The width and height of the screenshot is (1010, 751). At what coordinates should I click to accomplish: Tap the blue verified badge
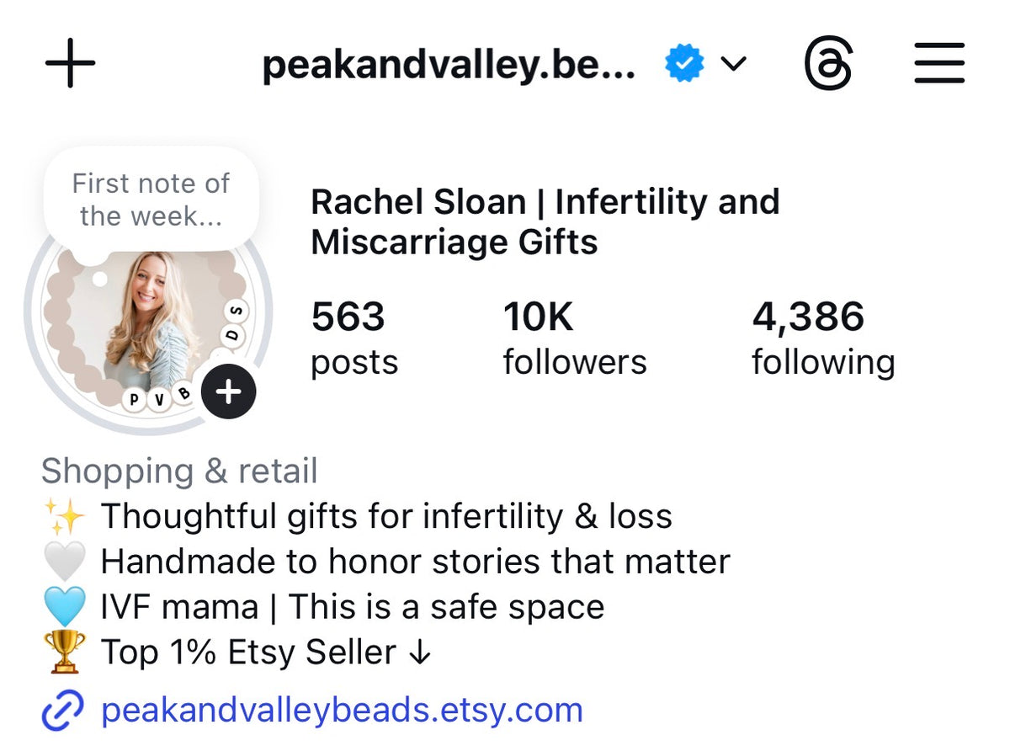(684, 64)
